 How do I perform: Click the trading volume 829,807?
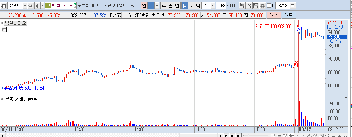tap(78, 16)
